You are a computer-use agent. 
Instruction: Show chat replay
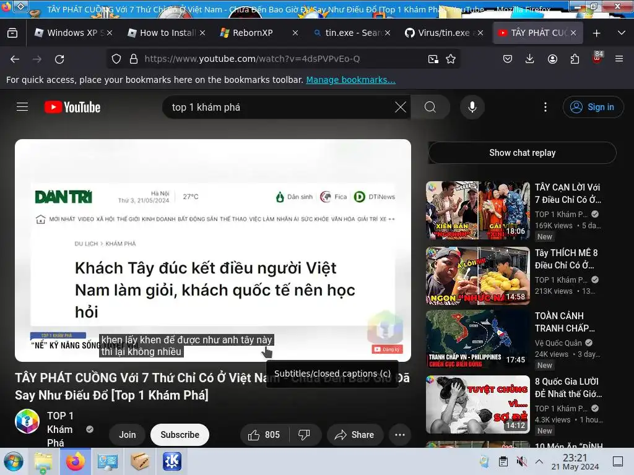coord(522,153)
